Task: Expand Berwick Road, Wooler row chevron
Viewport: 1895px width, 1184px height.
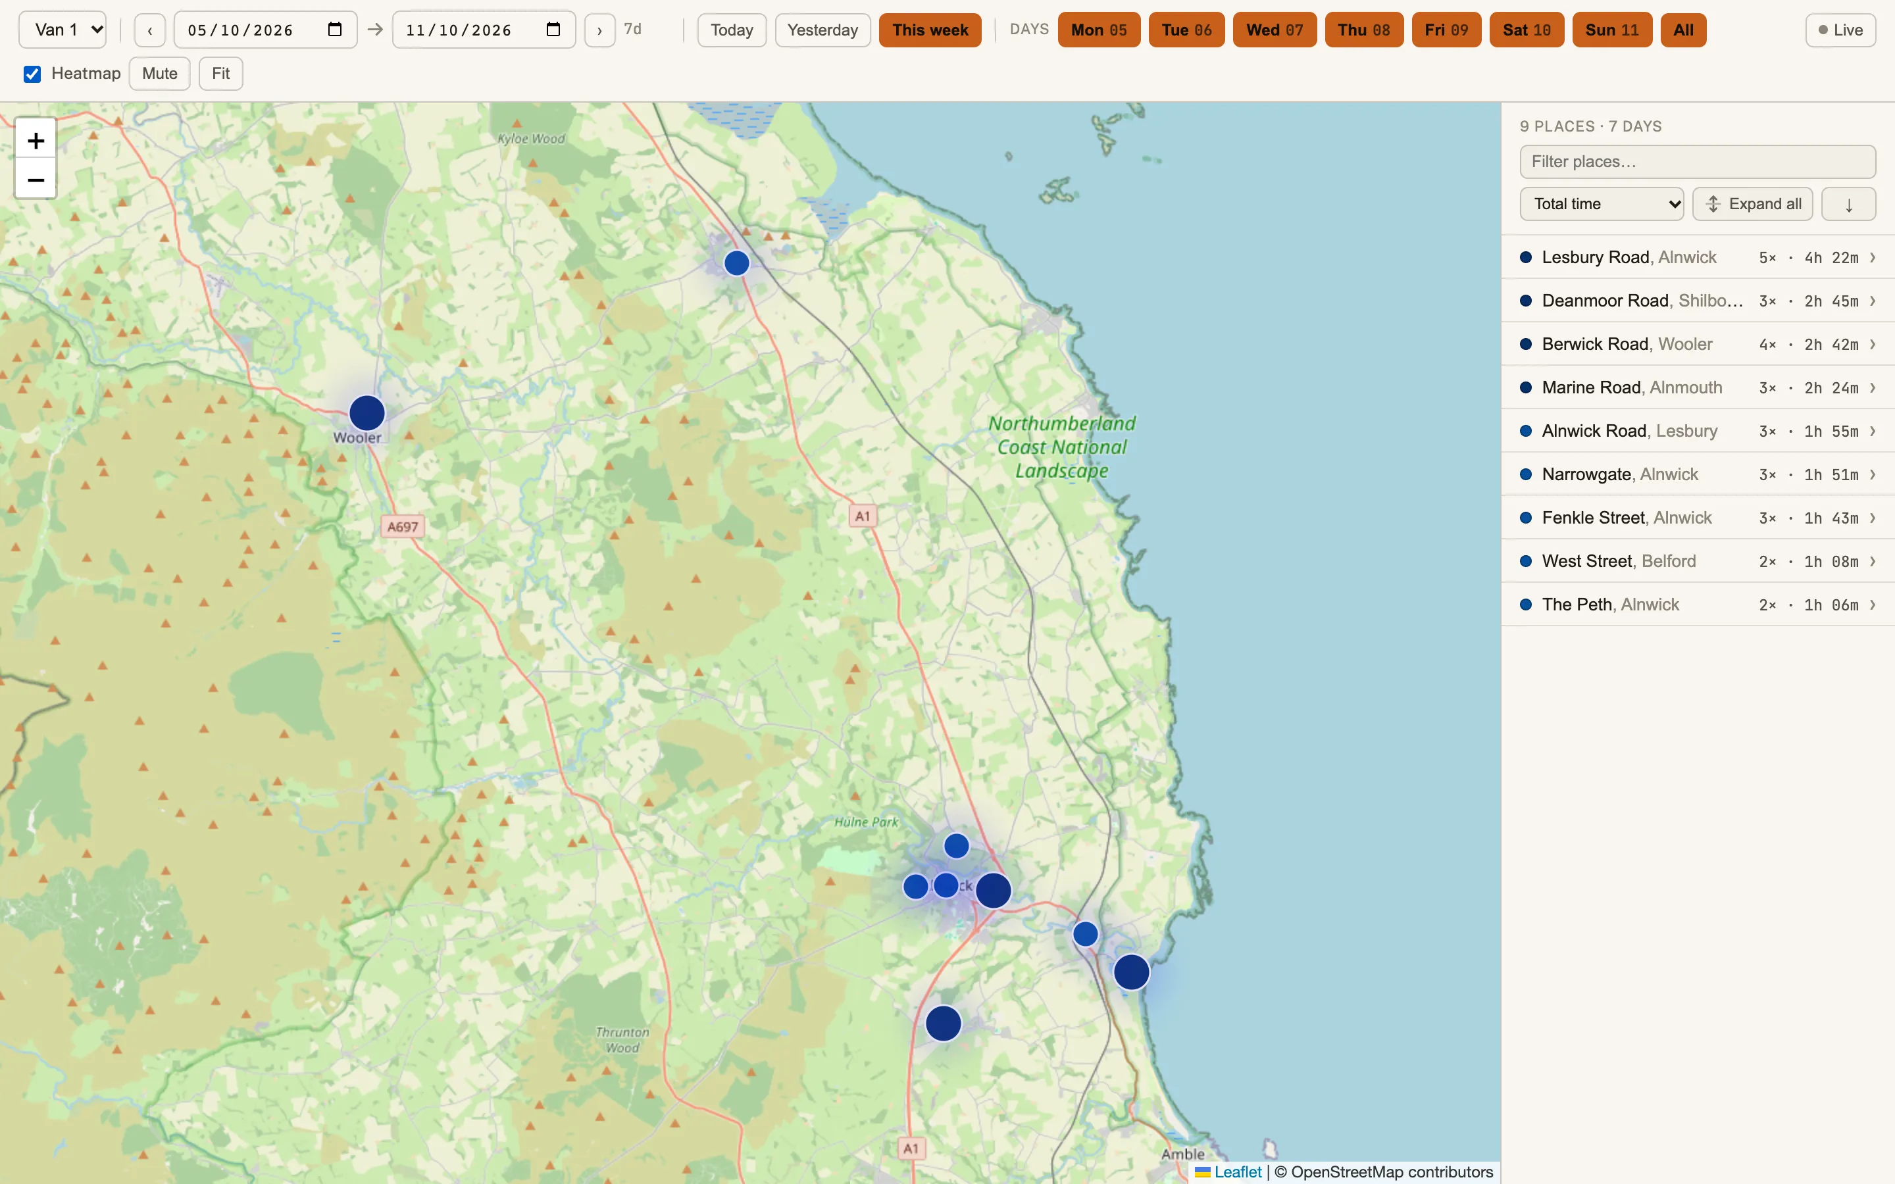Action: click(1872, 345)
